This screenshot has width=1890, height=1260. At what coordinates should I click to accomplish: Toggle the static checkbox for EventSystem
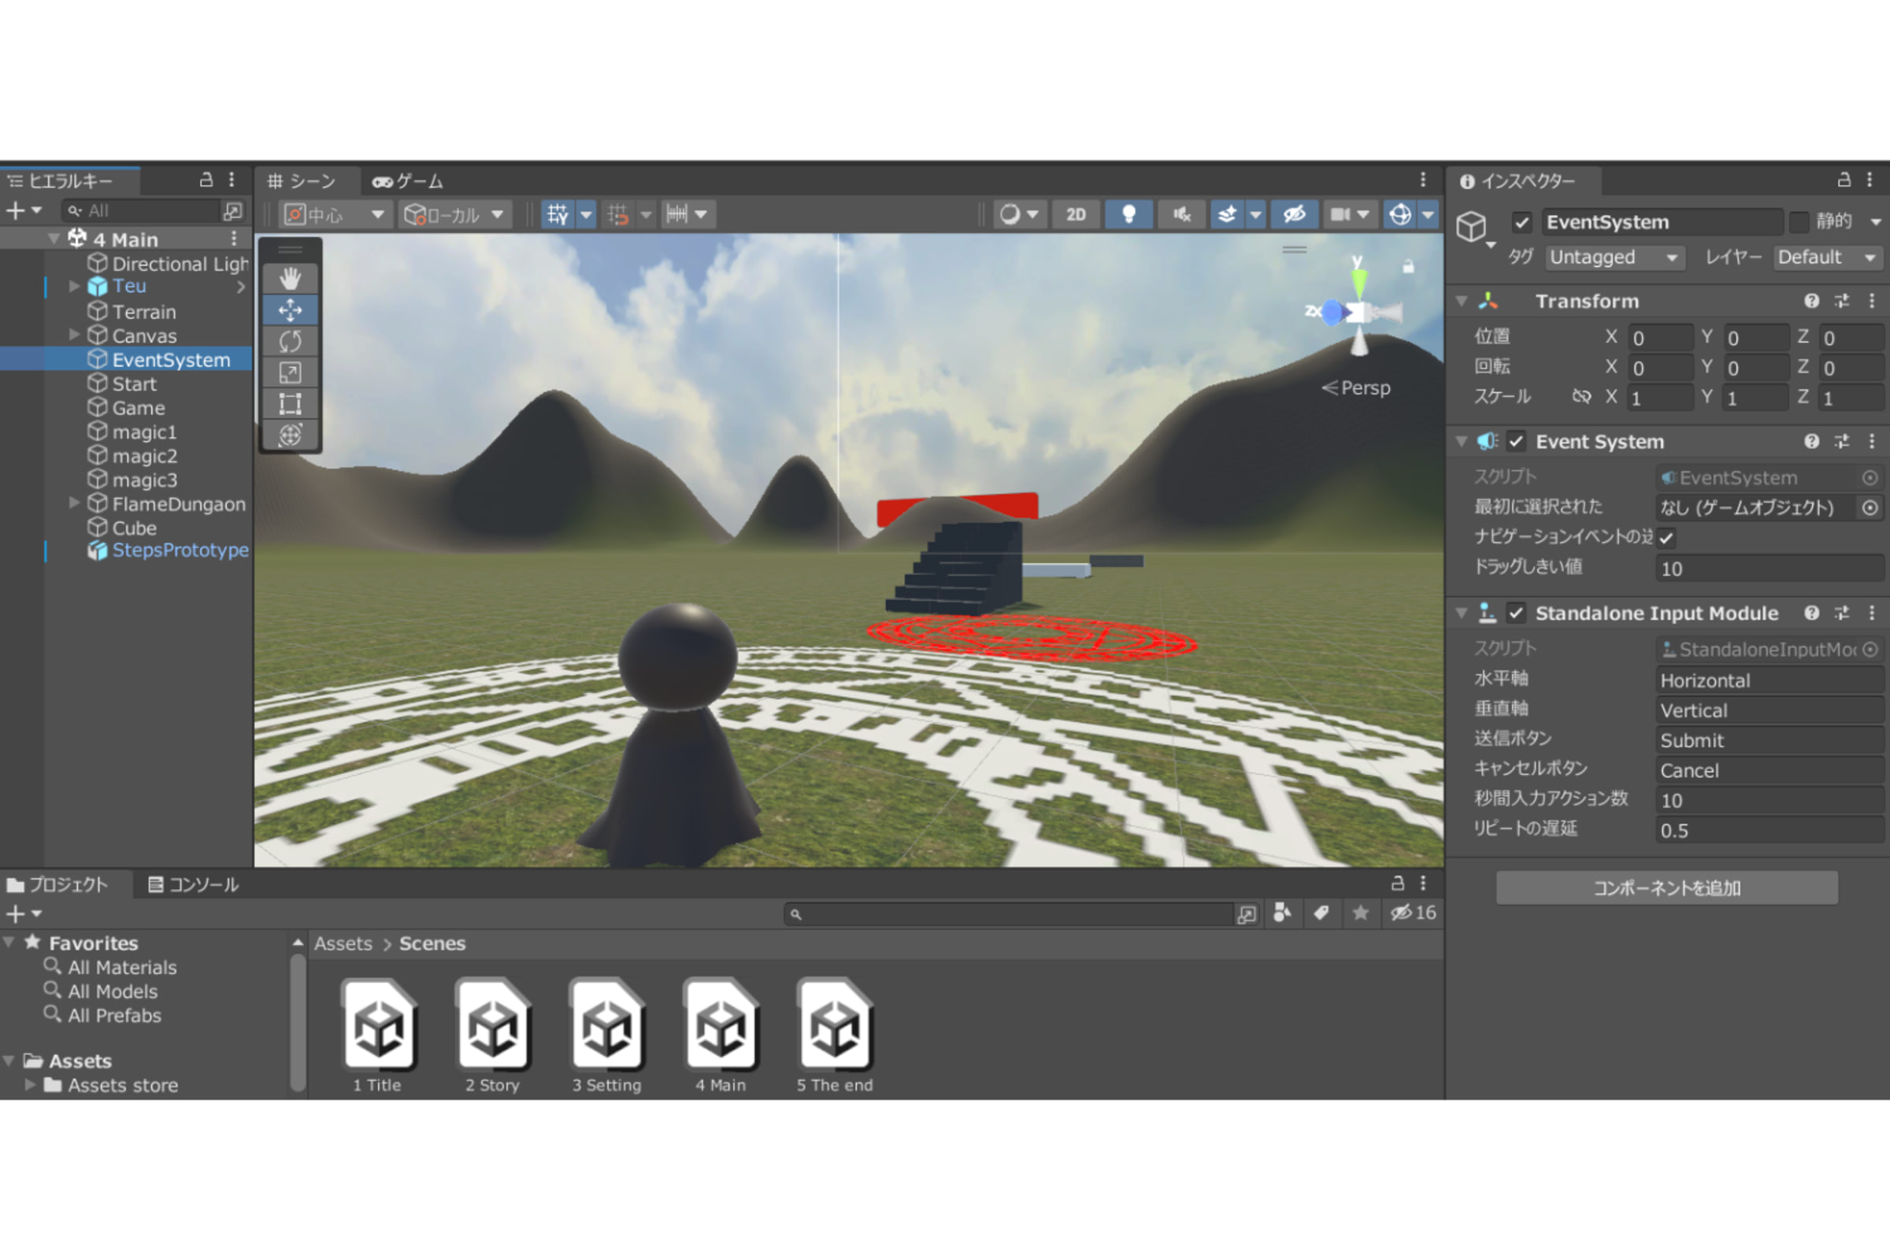click(1799, 222)
